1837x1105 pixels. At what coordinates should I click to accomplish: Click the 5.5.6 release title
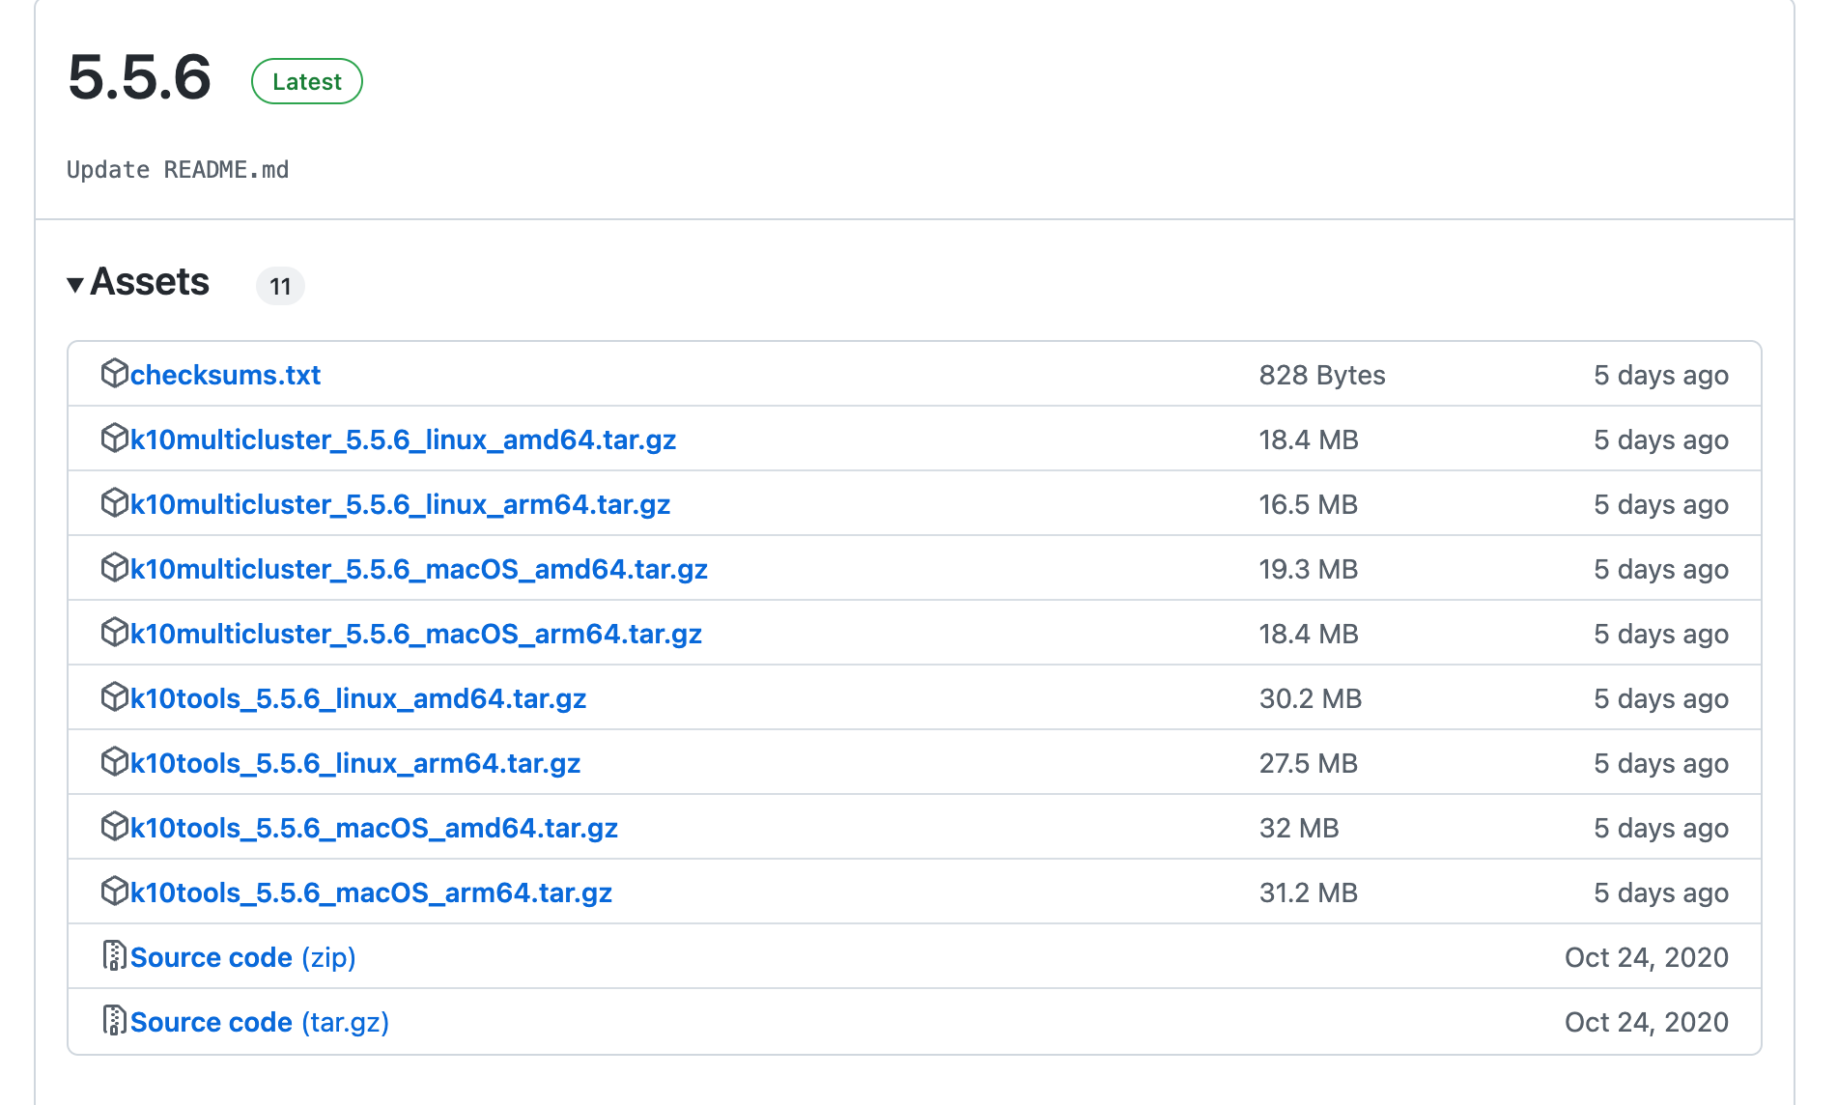[140, 77]
